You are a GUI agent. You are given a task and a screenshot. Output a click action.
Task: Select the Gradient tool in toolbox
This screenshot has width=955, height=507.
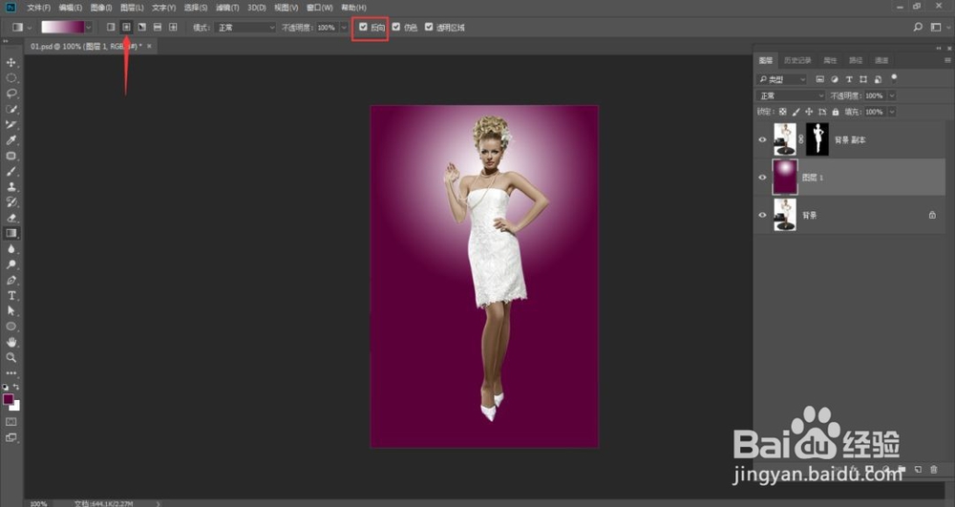point(11,232)
